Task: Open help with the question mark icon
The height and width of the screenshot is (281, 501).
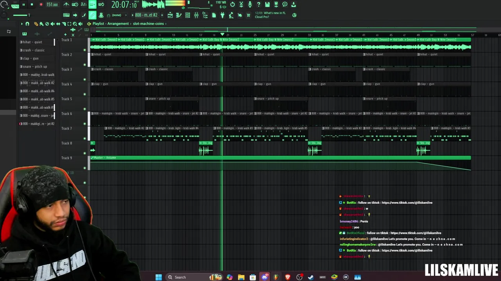Action: 258,5
